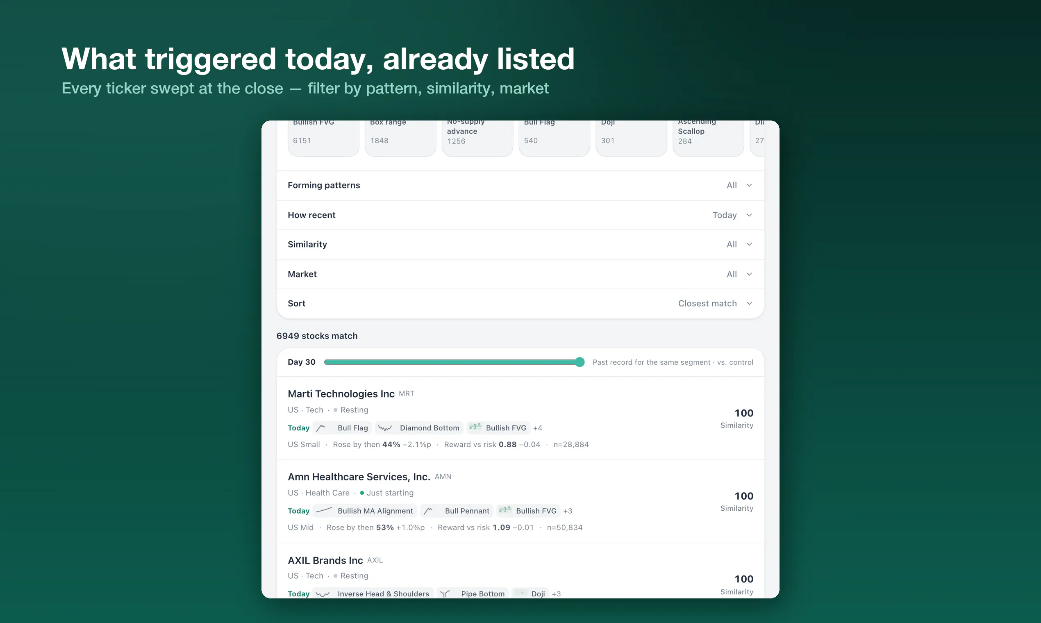Click the Closest match sort value
This screenshot has width=1041, height=623.
tap(707, 304)
